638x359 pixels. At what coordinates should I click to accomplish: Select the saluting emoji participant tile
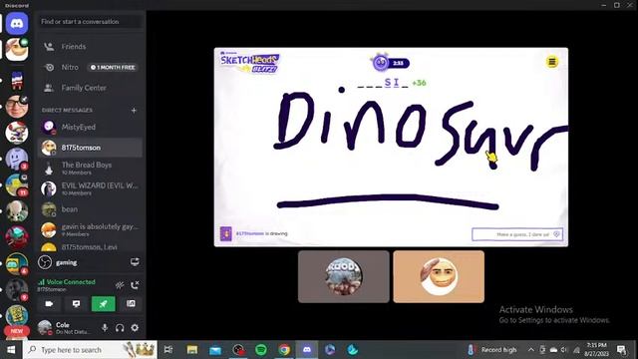[x=439, y=277]
